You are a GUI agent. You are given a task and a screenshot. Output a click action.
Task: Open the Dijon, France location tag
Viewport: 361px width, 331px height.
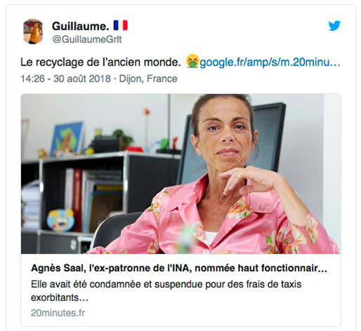(x=148, y=79)
